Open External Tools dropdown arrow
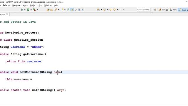The image size is (188, 106). tap(37, 10)
